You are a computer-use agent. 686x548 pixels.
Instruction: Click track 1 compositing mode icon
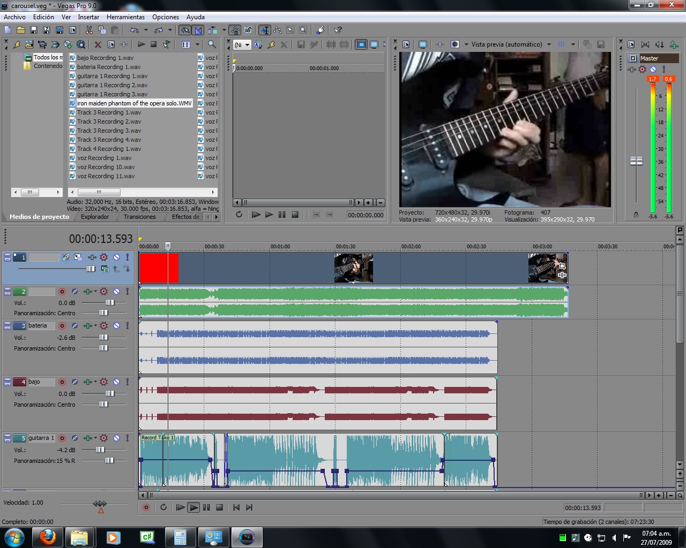click(104, 269)
